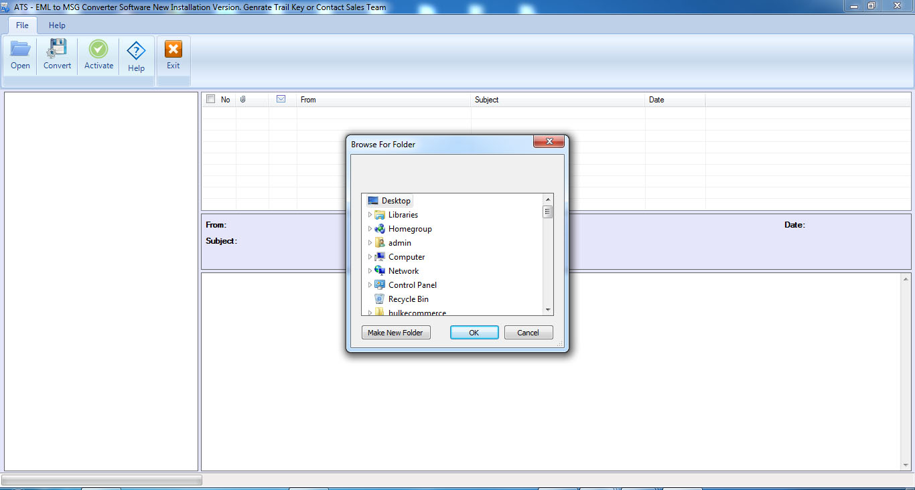Click the message preview scroll-down arrow
The height and width of the screenshot is (490, 915).
(x=906, y=465)
